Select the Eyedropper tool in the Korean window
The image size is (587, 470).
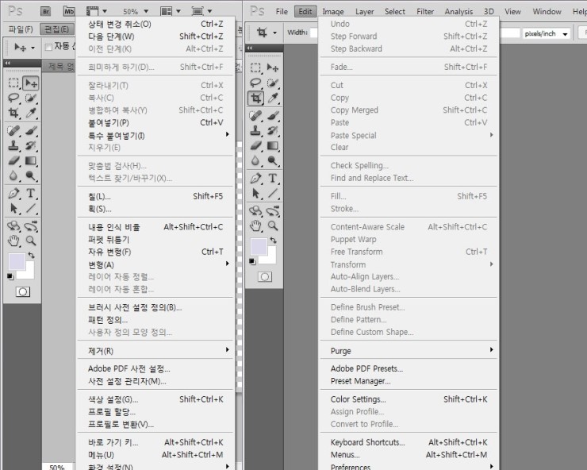[31, 113]
